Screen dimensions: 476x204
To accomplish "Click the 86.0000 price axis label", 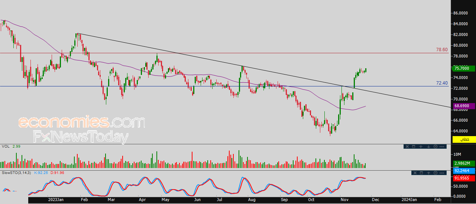I will pyautogui.click(x=460, y=13).
